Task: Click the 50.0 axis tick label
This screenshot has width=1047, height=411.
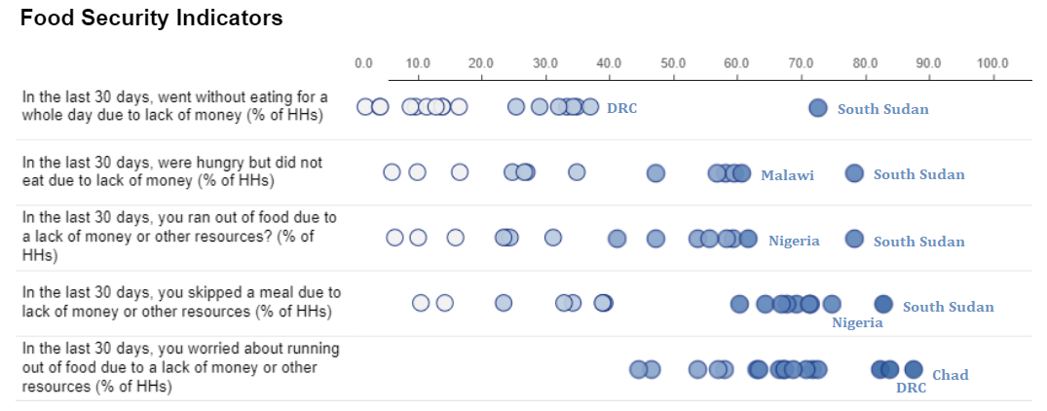Action: [673, 63]
